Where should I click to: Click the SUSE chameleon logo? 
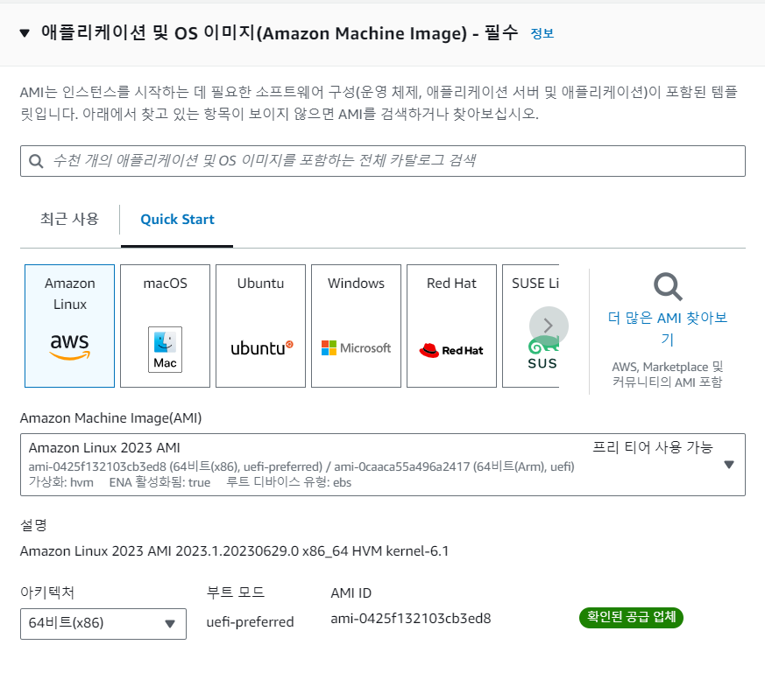(x=542, y=346)
